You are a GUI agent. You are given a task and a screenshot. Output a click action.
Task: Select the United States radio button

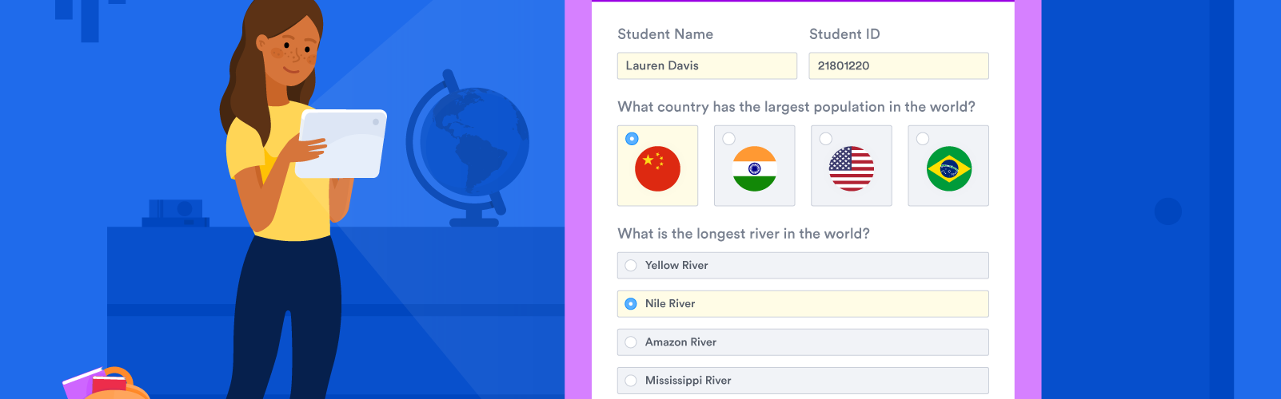(826, 139)
